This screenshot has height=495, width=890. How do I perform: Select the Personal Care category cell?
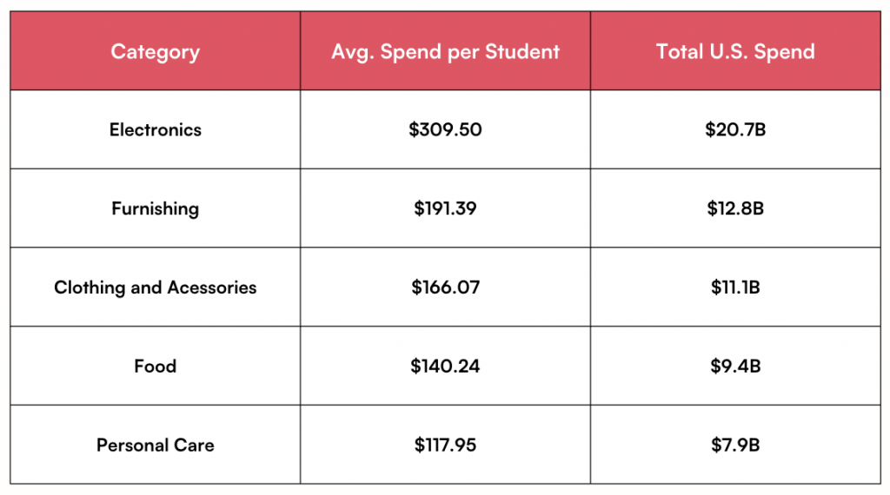click(x=156, y=445)
